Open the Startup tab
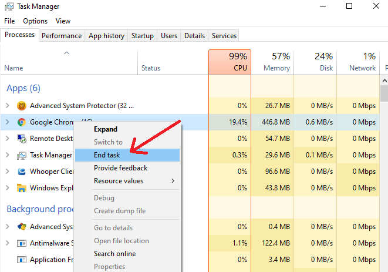 (142, 36)
